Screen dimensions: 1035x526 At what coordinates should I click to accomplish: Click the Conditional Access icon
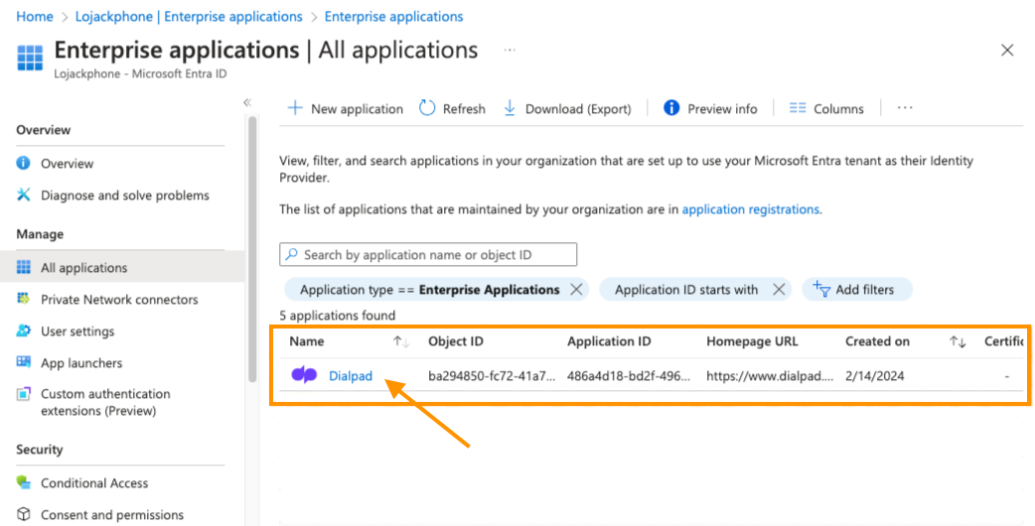(x=23, y=482)
